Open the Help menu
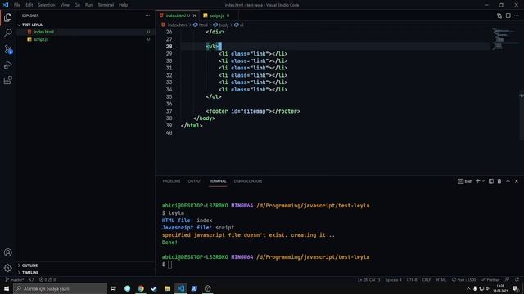The image size is (524, 294). pos(124,5)
